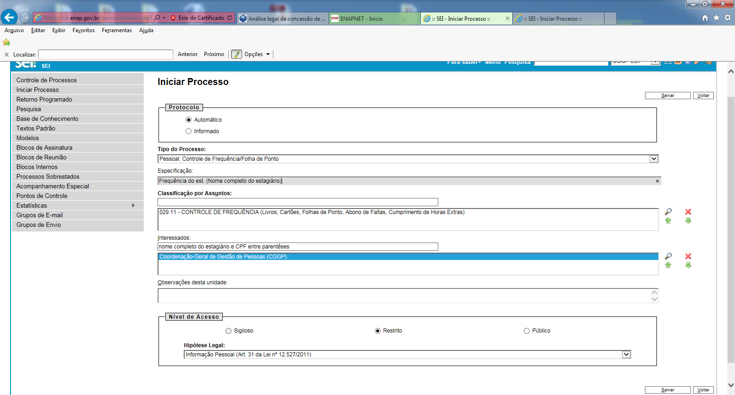
Task: Click the bottom Voltar button
Action: pyautogui.click(x=703, y=390)
